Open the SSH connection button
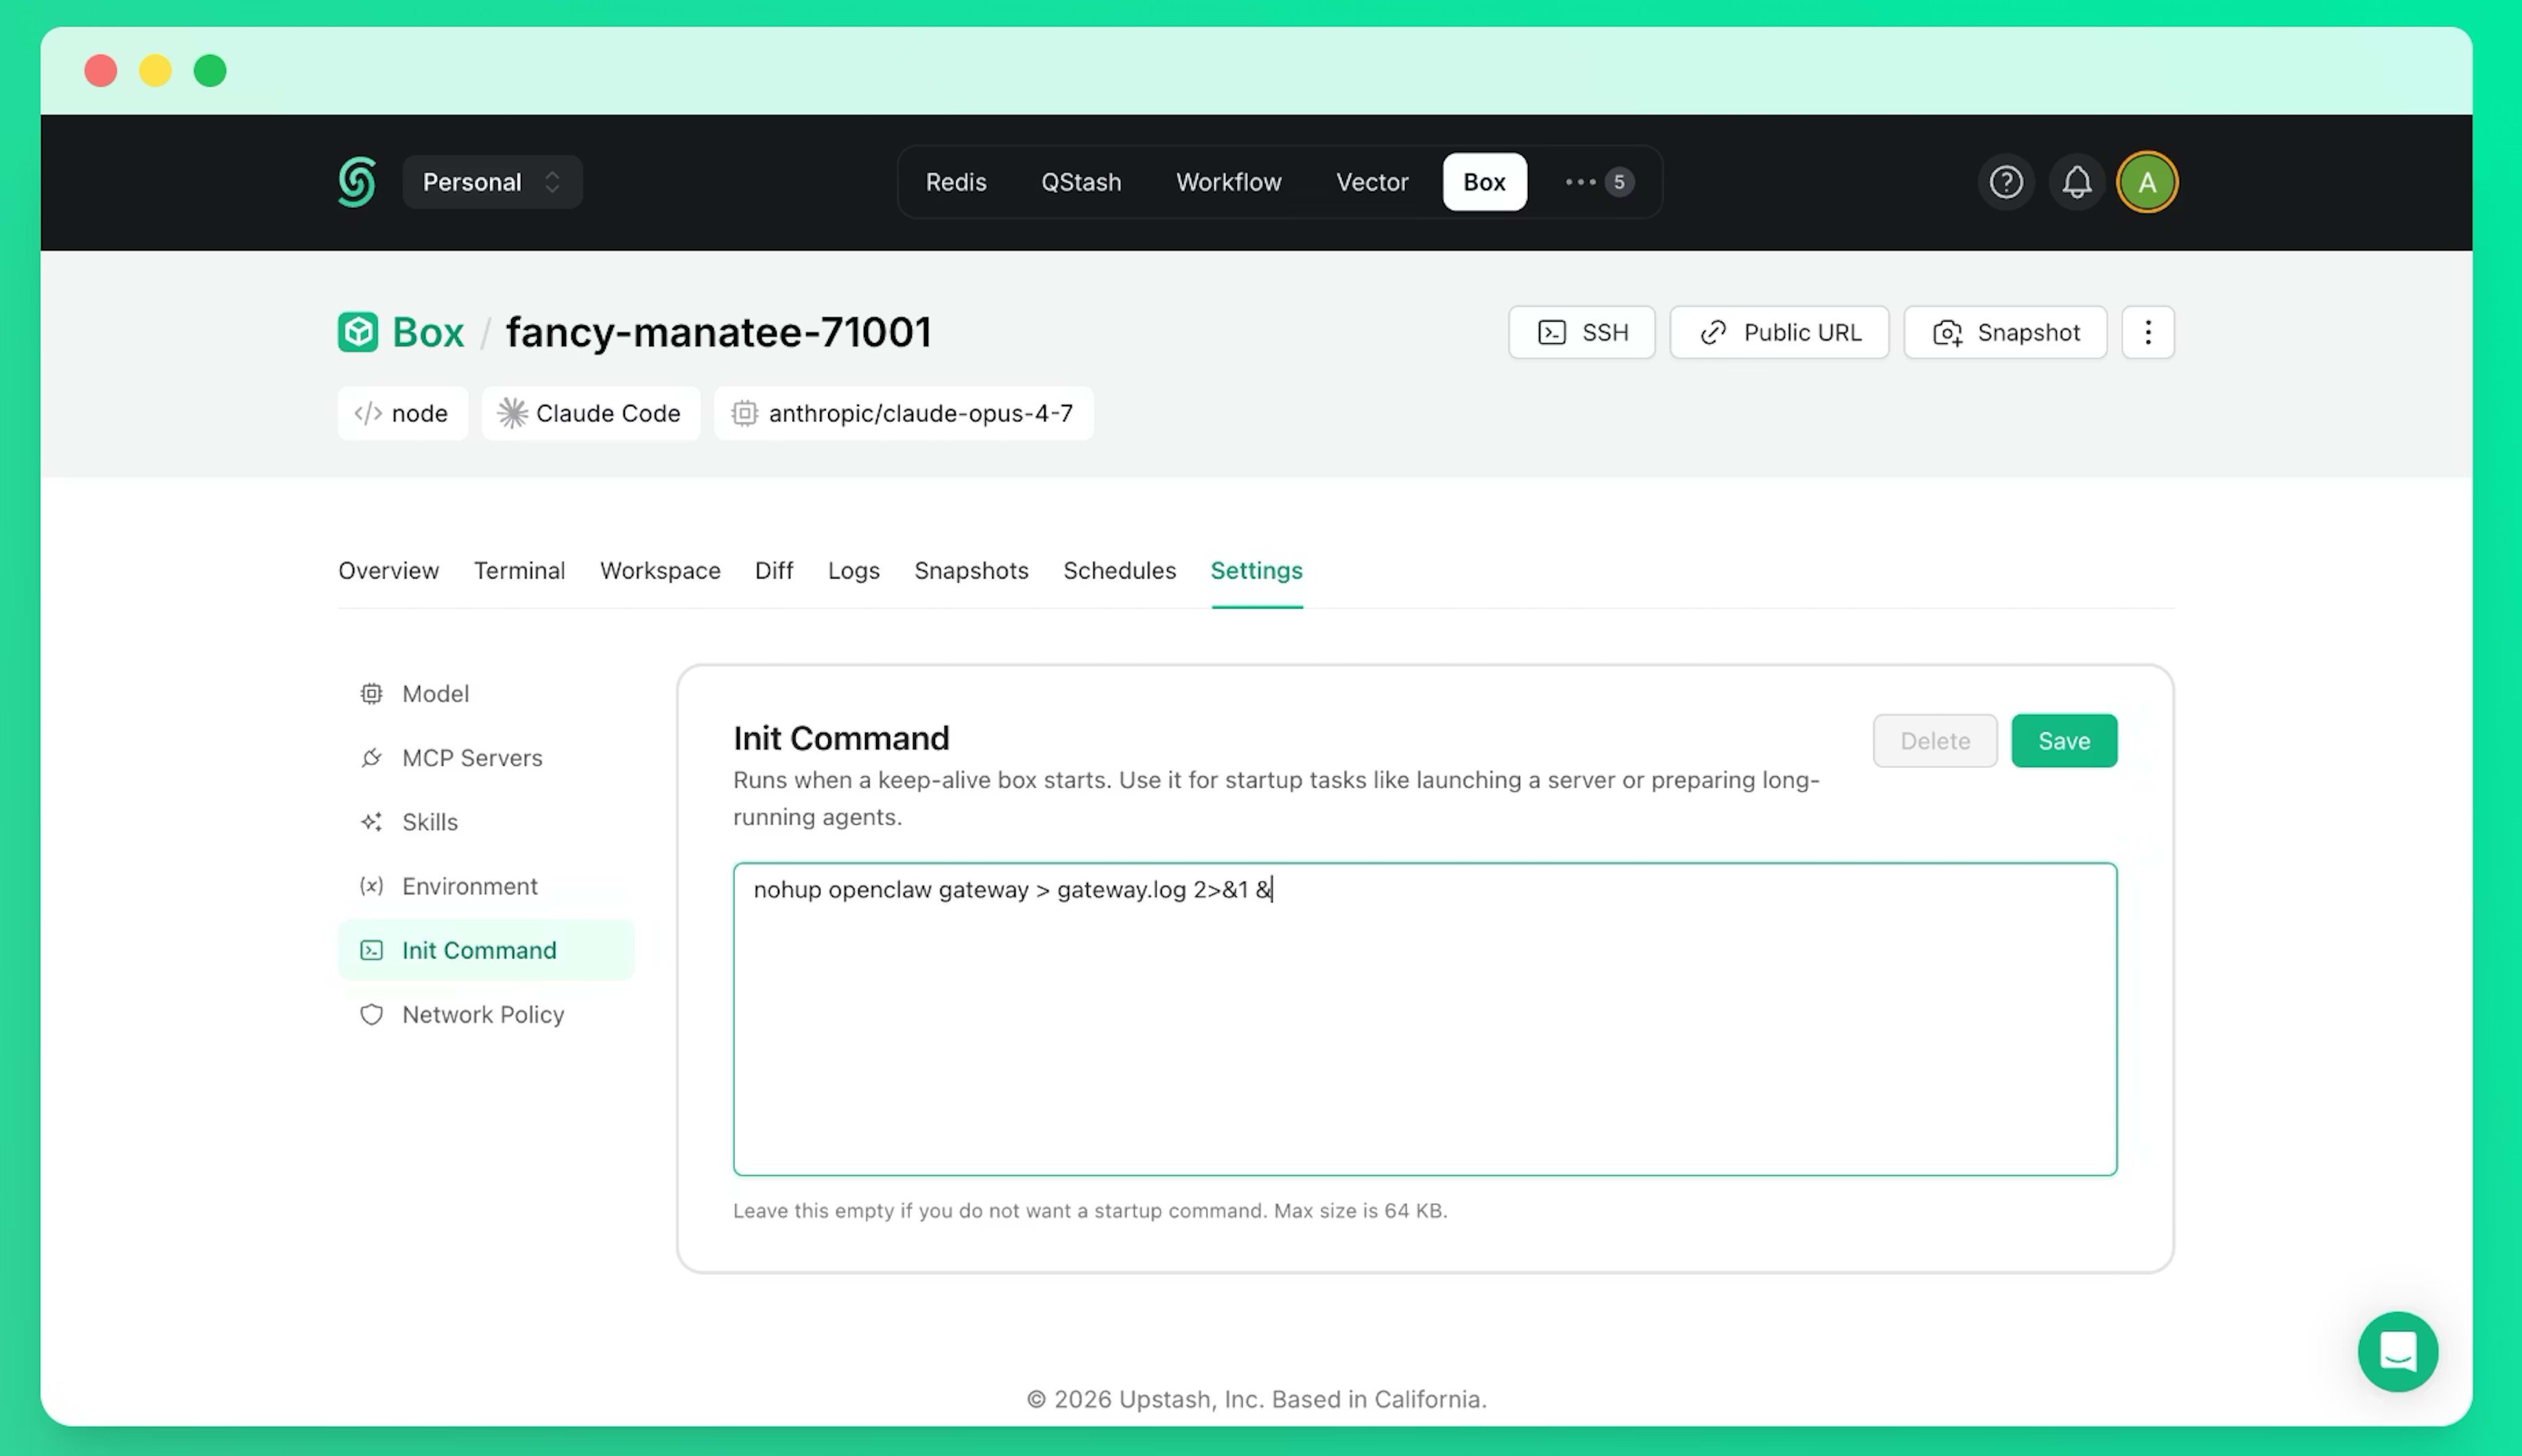Image resolution: width=2522 pixels, height=1456 pixels. [x=1581, y=332]
